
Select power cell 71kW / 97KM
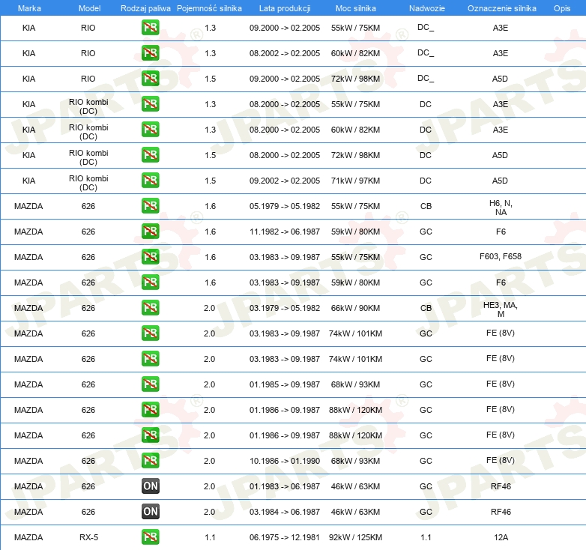tap(355, 181)
